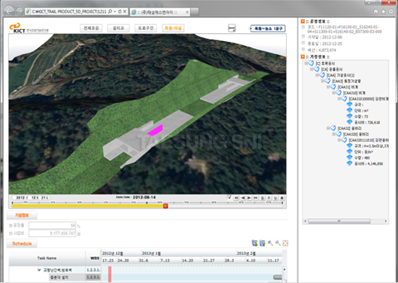
Task: Collapse the 1.2.3.1 parent task row chevron
Action: 39,270
